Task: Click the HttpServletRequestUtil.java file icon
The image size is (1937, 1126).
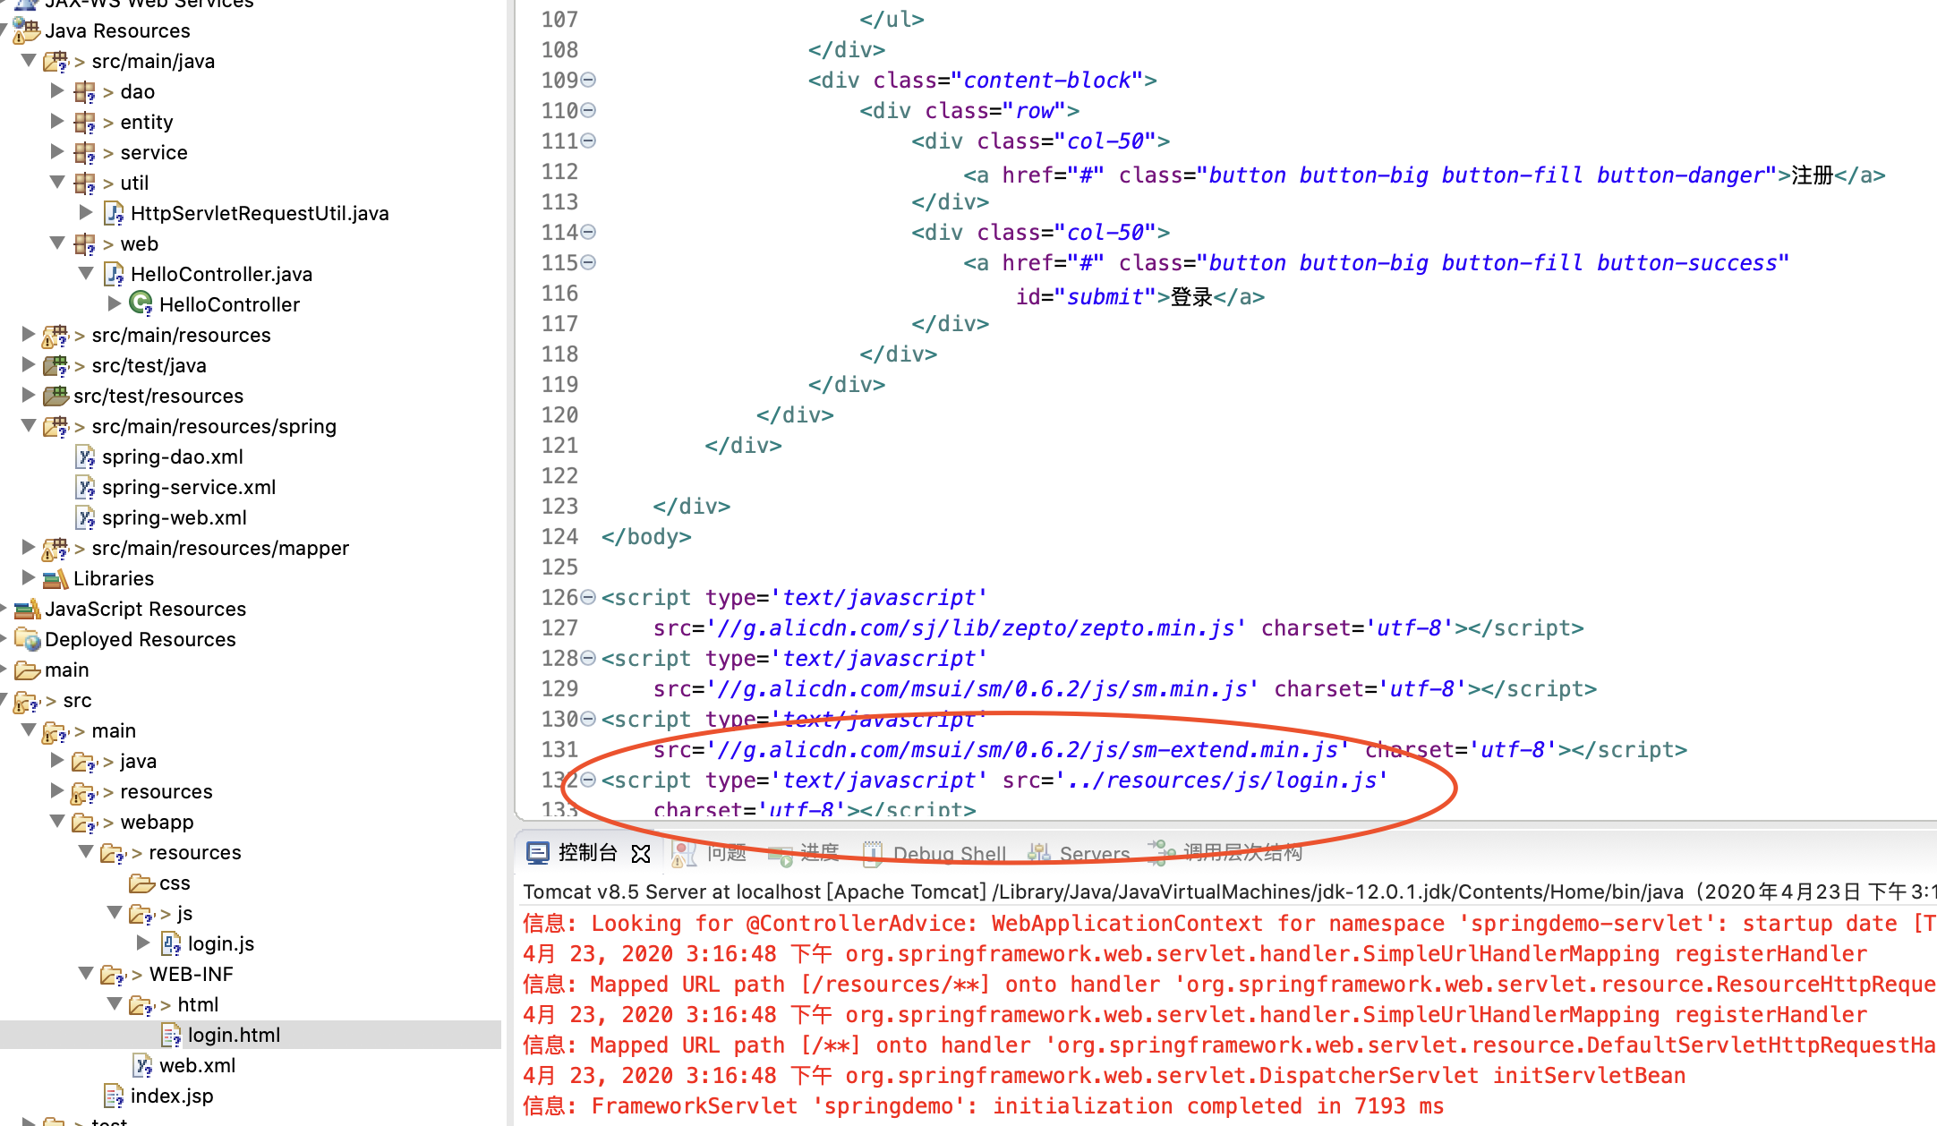Action: click(114, 213)
